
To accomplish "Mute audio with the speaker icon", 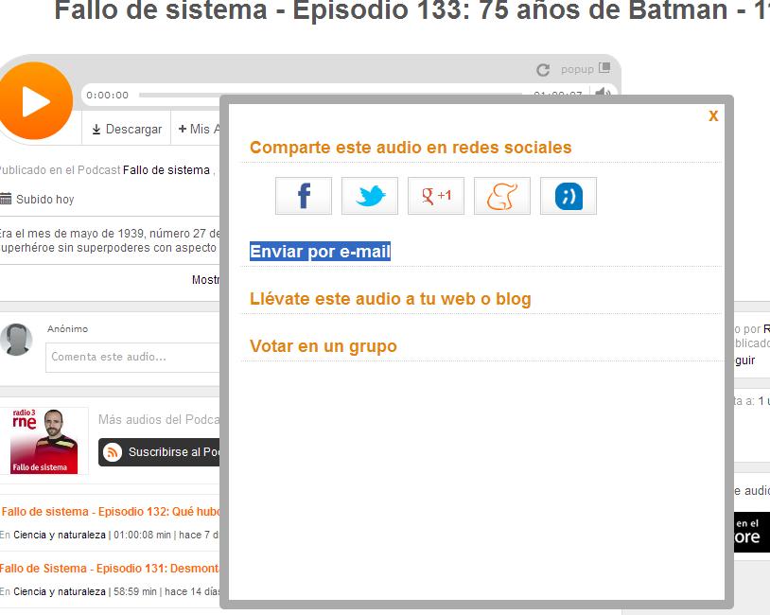I will (x=602, y=93).
